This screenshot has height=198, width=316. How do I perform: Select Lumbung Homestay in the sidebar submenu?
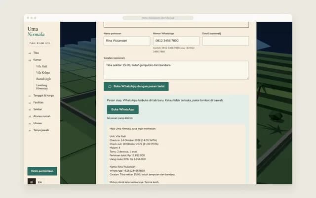coord(42,87)
